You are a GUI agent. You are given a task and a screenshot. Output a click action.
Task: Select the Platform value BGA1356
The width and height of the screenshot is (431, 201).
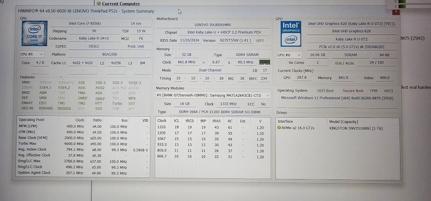110,54
